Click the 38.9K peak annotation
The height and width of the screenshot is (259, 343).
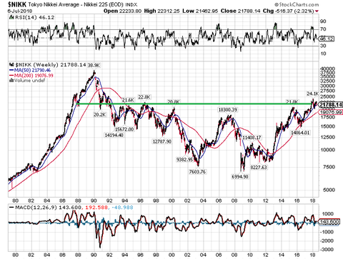94,66
